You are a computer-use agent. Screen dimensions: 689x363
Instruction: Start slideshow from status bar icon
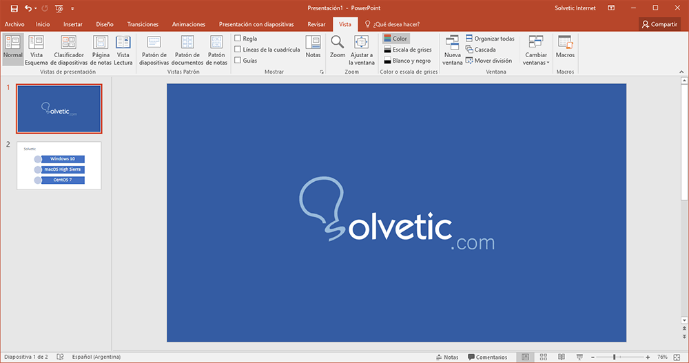pos(579,357)
